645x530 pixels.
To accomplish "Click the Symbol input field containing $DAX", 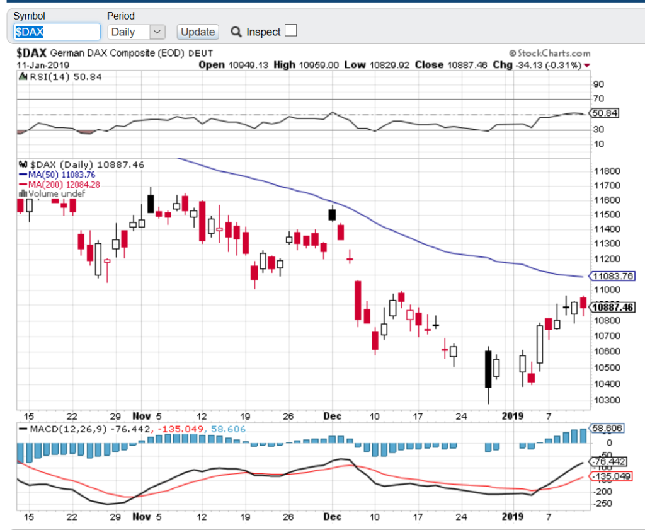I will click(x=57, y=32).
